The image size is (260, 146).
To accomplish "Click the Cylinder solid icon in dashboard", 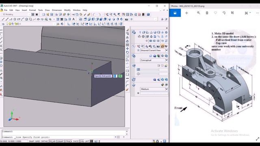I will tap(159, 32).
